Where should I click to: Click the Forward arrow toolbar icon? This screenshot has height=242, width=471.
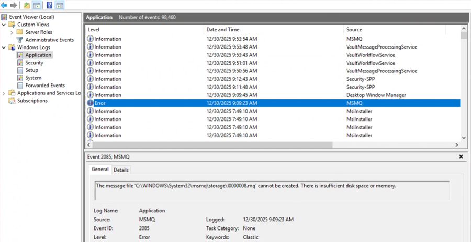pyautogui.click(x=13, y=5)
